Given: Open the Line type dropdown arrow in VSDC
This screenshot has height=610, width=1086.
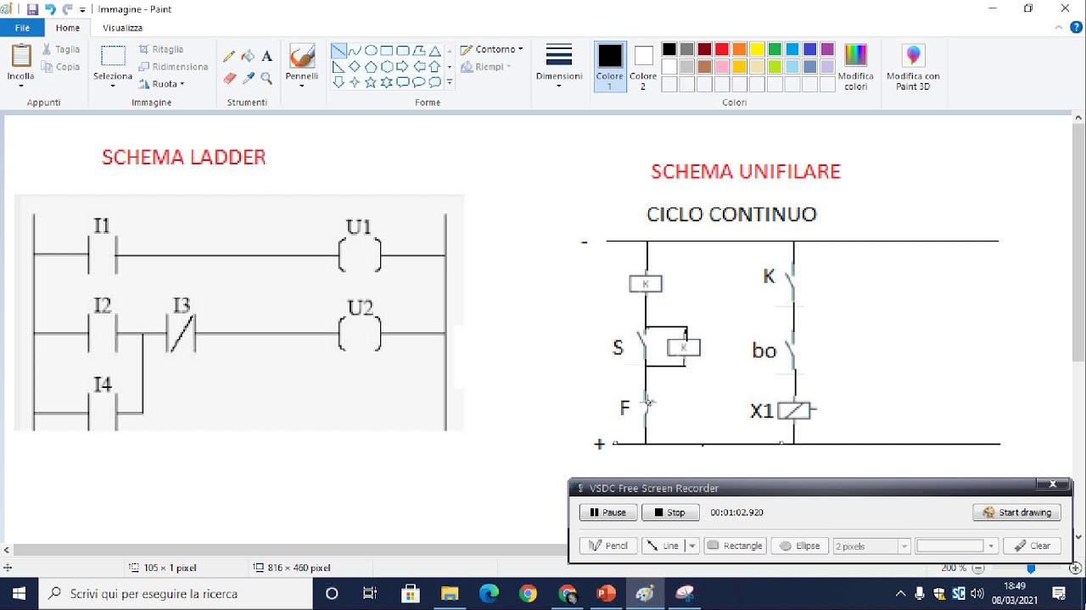Looking at the screenshot, I should (x=692, y=546).
